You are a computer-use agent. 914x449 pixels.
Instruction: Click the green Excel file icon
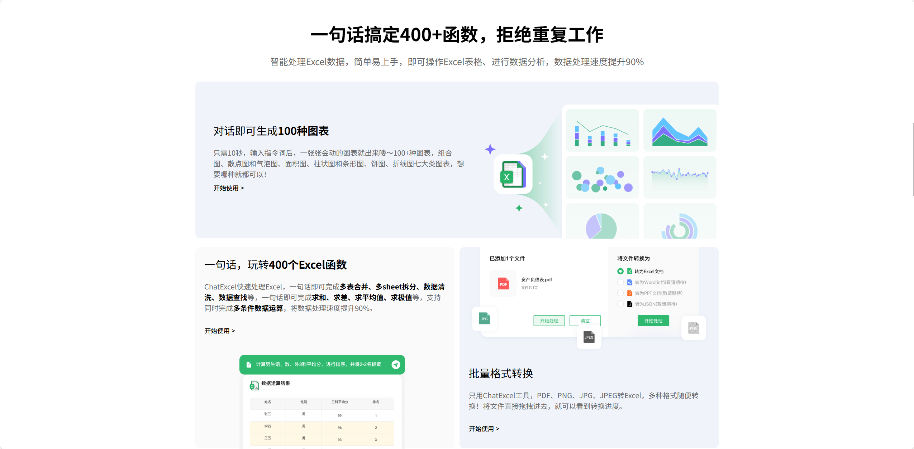tap(513, 175)
